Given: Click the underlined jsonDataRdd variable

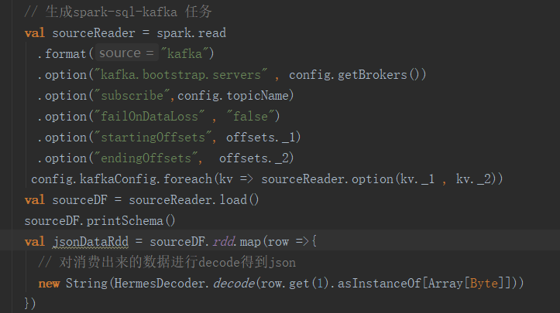Looking at the screenshot, I should tap(91, 242).
